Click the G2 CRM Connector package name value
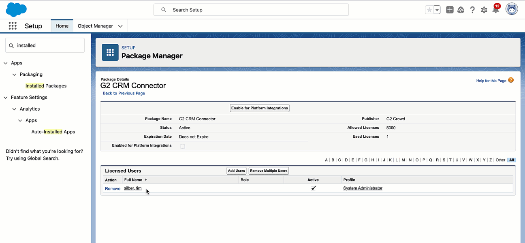 click(197, 119)
